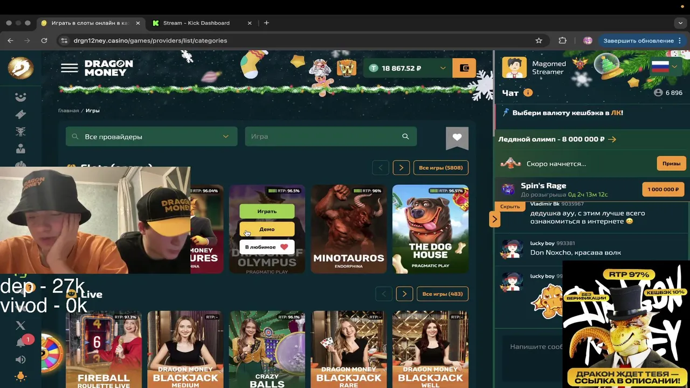Open a new browser tab with plus
This screenshot has height=388, width=690.
coord(266,23)
